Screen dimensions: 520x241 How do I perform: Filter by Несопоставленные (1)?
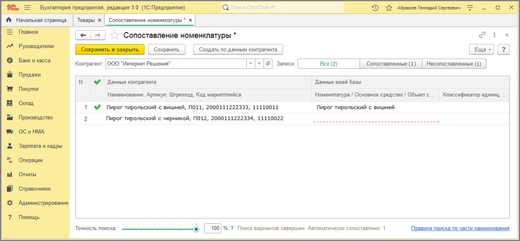(x=454, y=64)
